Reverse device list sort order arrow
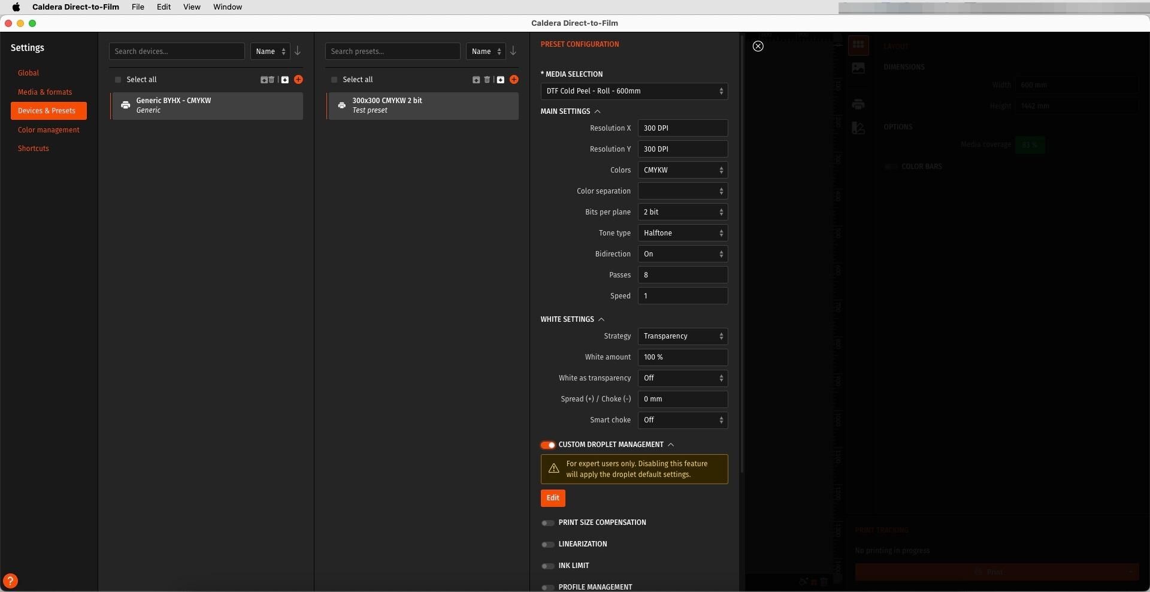This screenshot has height=592, width=1150. pyautogui.click(x=298, y=52)
